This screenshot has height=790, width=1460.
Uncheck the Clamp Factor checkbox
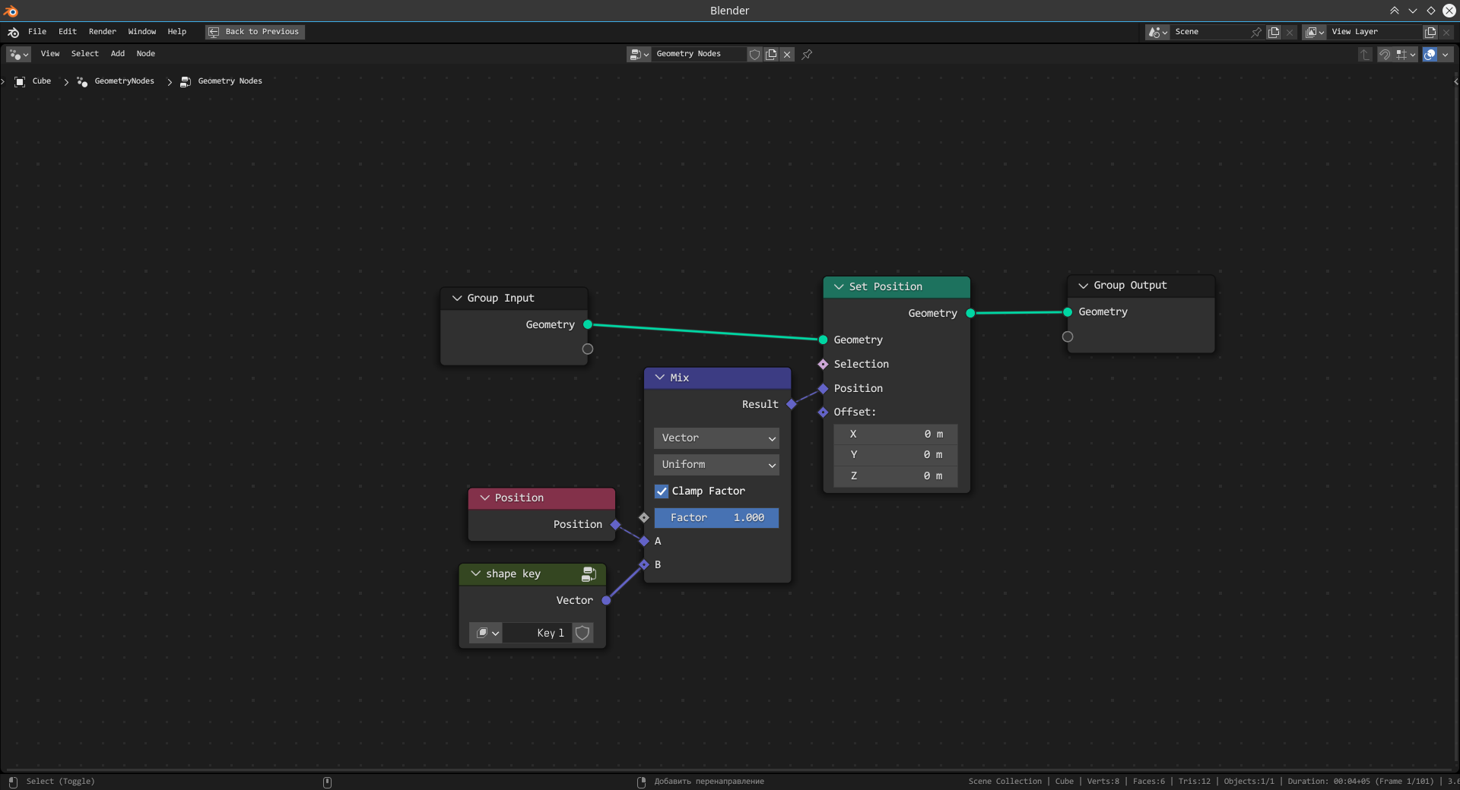click(662, 491)
